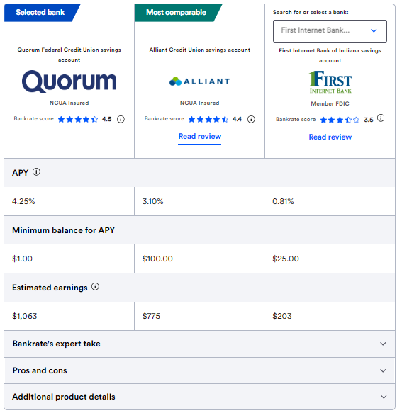Click the Quorum logo
This screenshot has width=402, height=413.
coord(69,81)
